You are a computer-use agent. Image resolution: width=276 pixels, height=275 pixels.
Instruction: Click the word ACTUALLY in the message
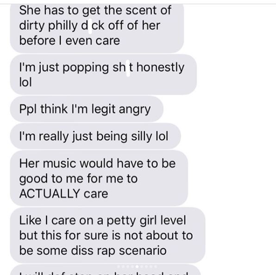50,193
